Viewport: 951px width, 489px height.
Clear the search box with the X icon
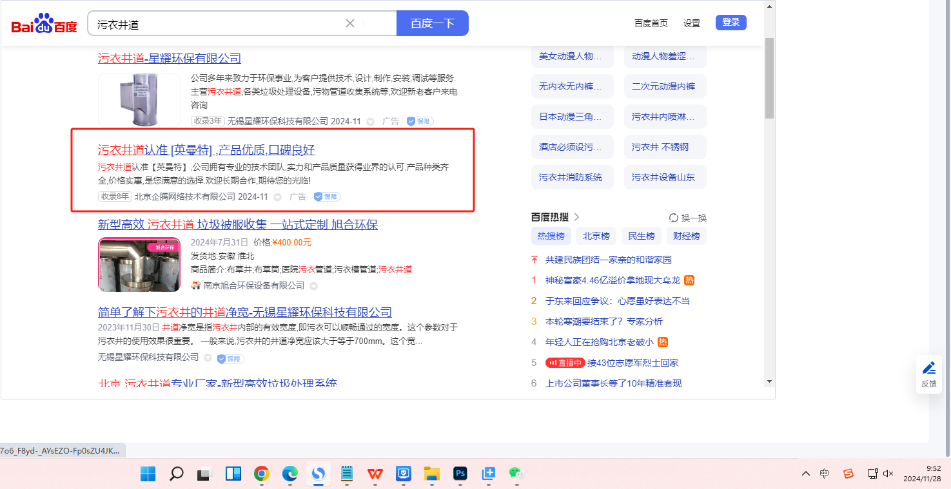350,23
